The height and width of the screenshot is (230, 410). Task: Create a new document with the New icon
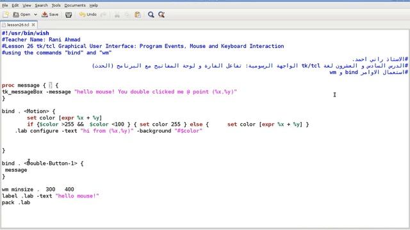point(6,15)
